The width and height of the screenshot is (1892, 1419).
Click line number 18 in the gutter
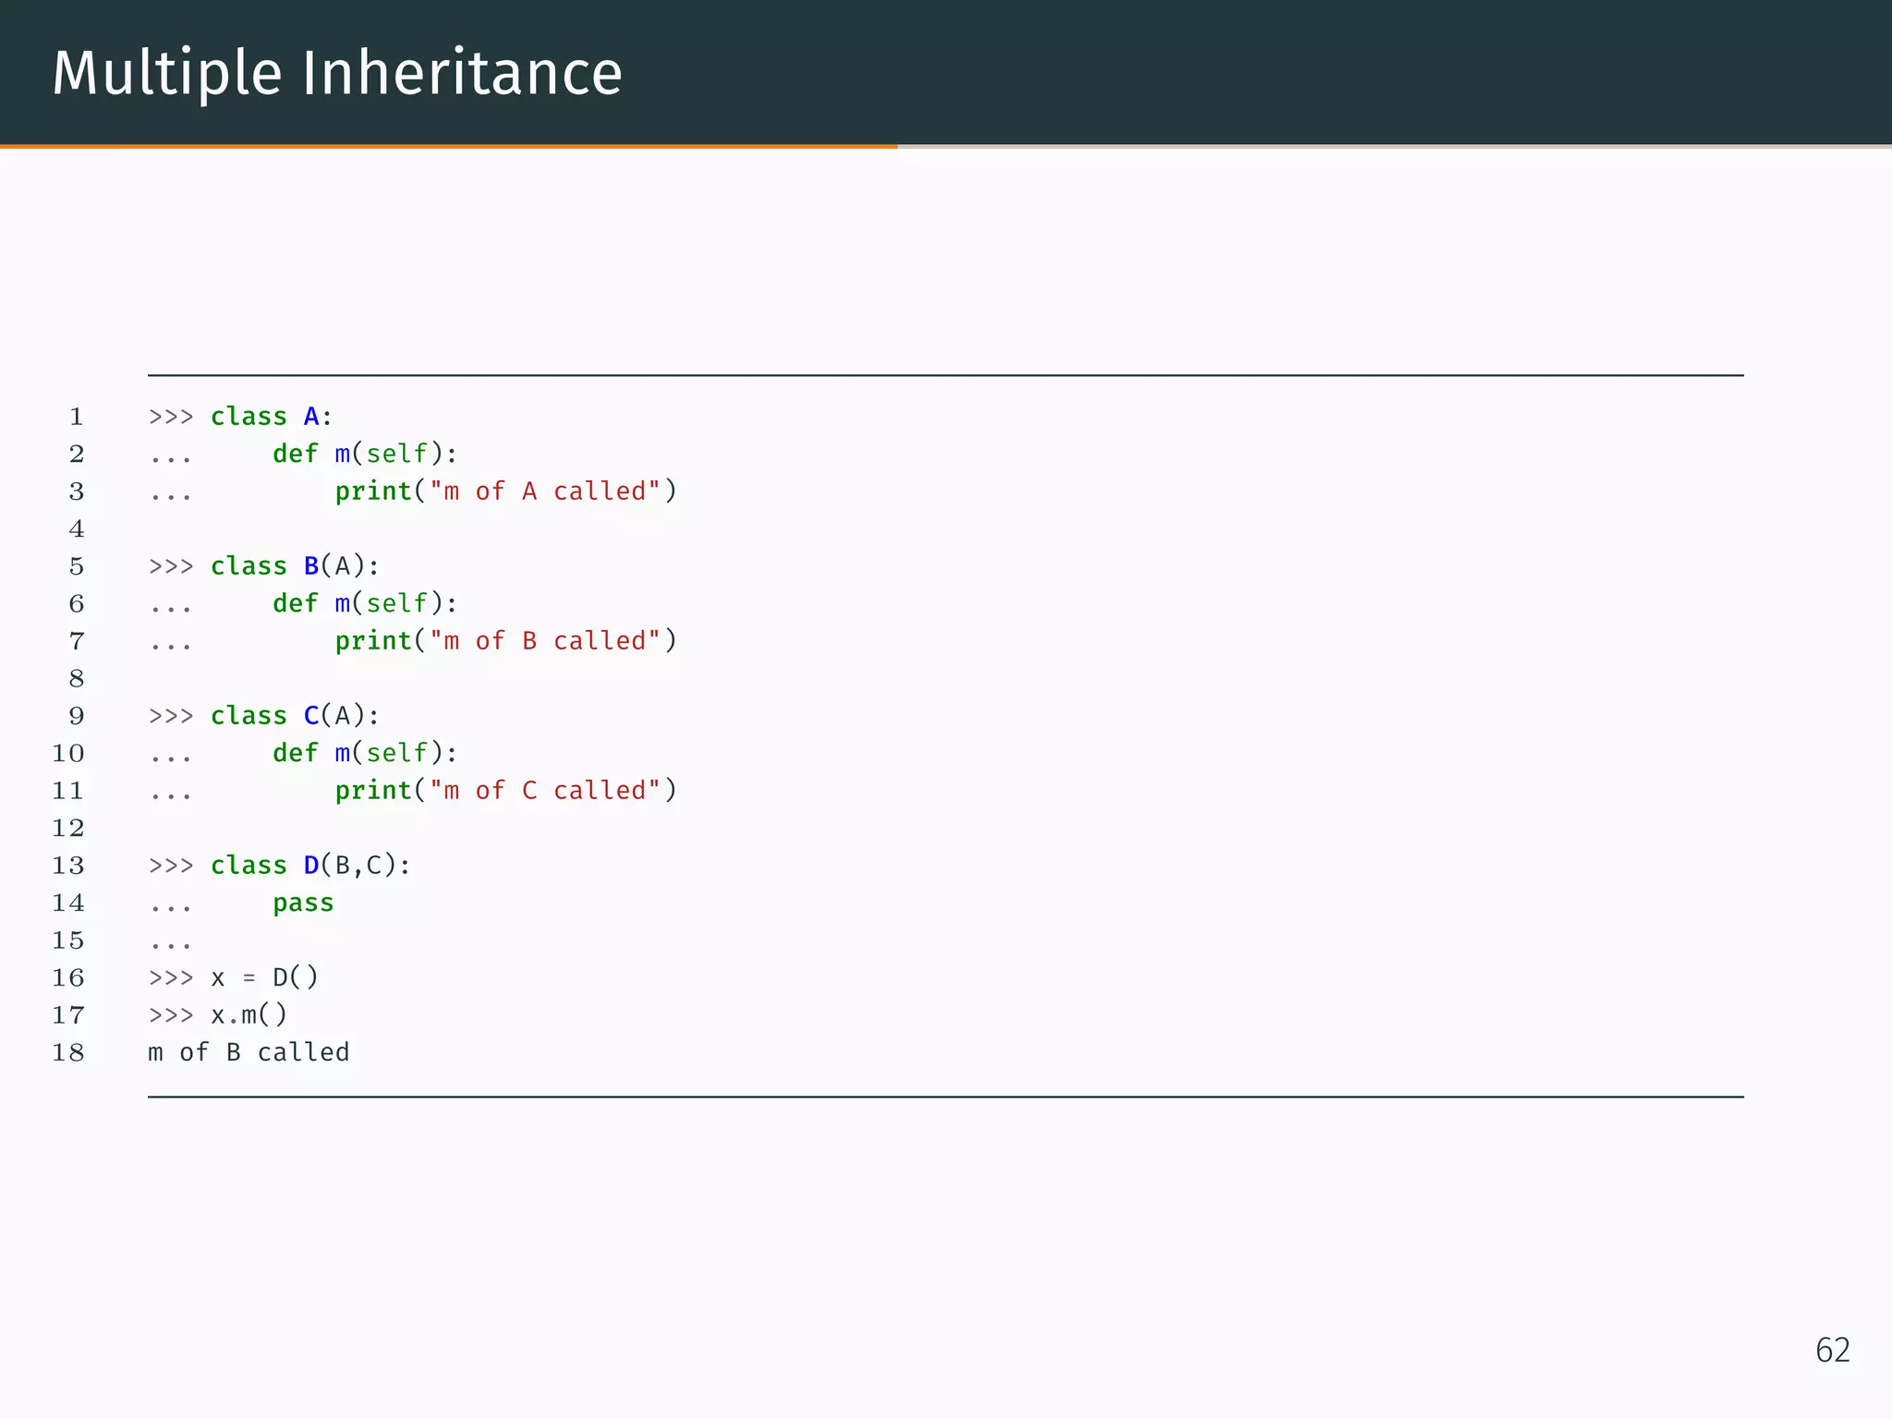68,1053
